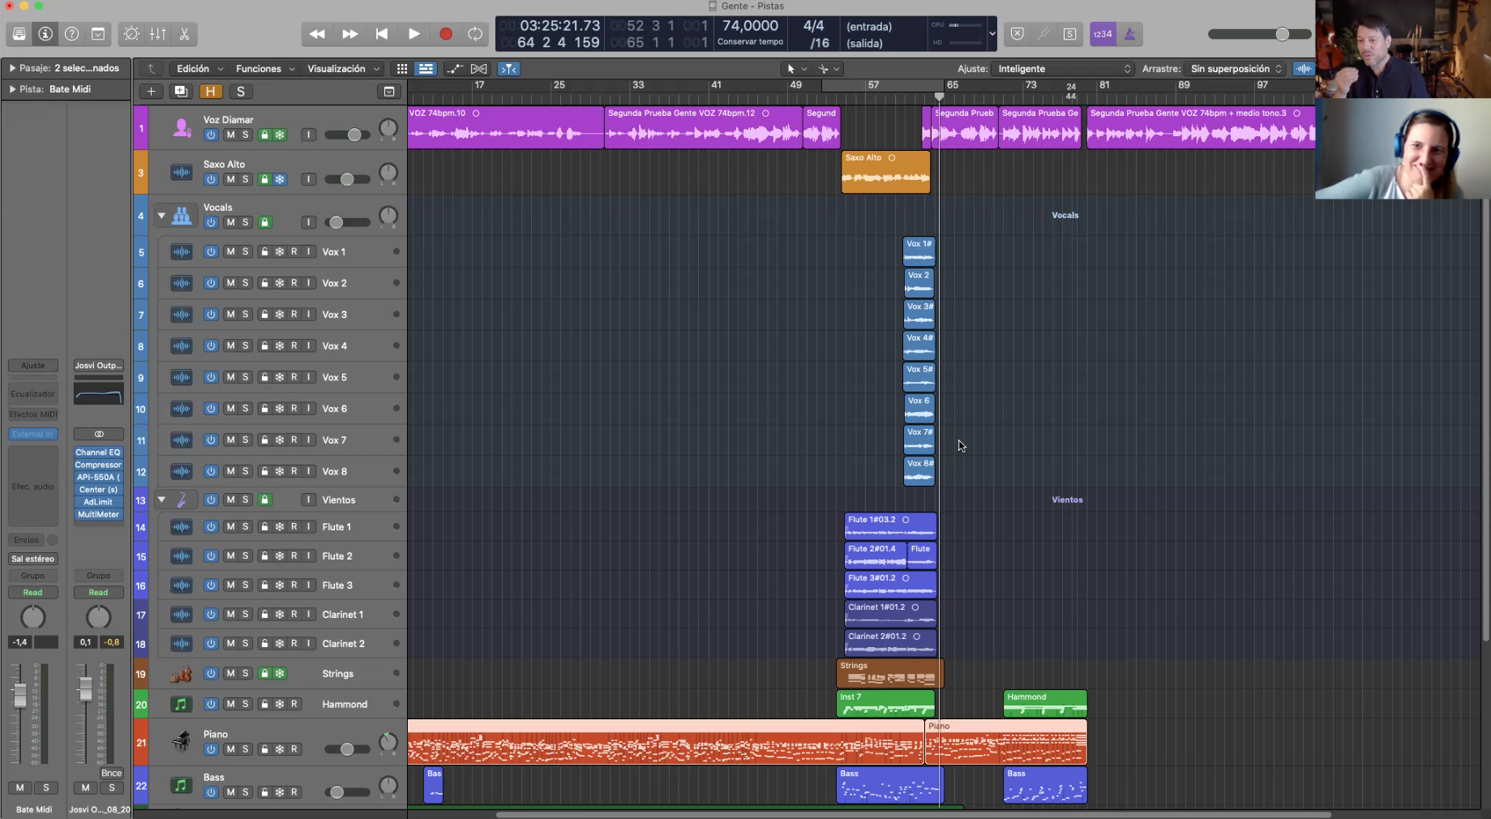Viewport: 1491px width, 819px height.
Task: Adjust the Piano track volume slider
Action: [x=347, y=749]
